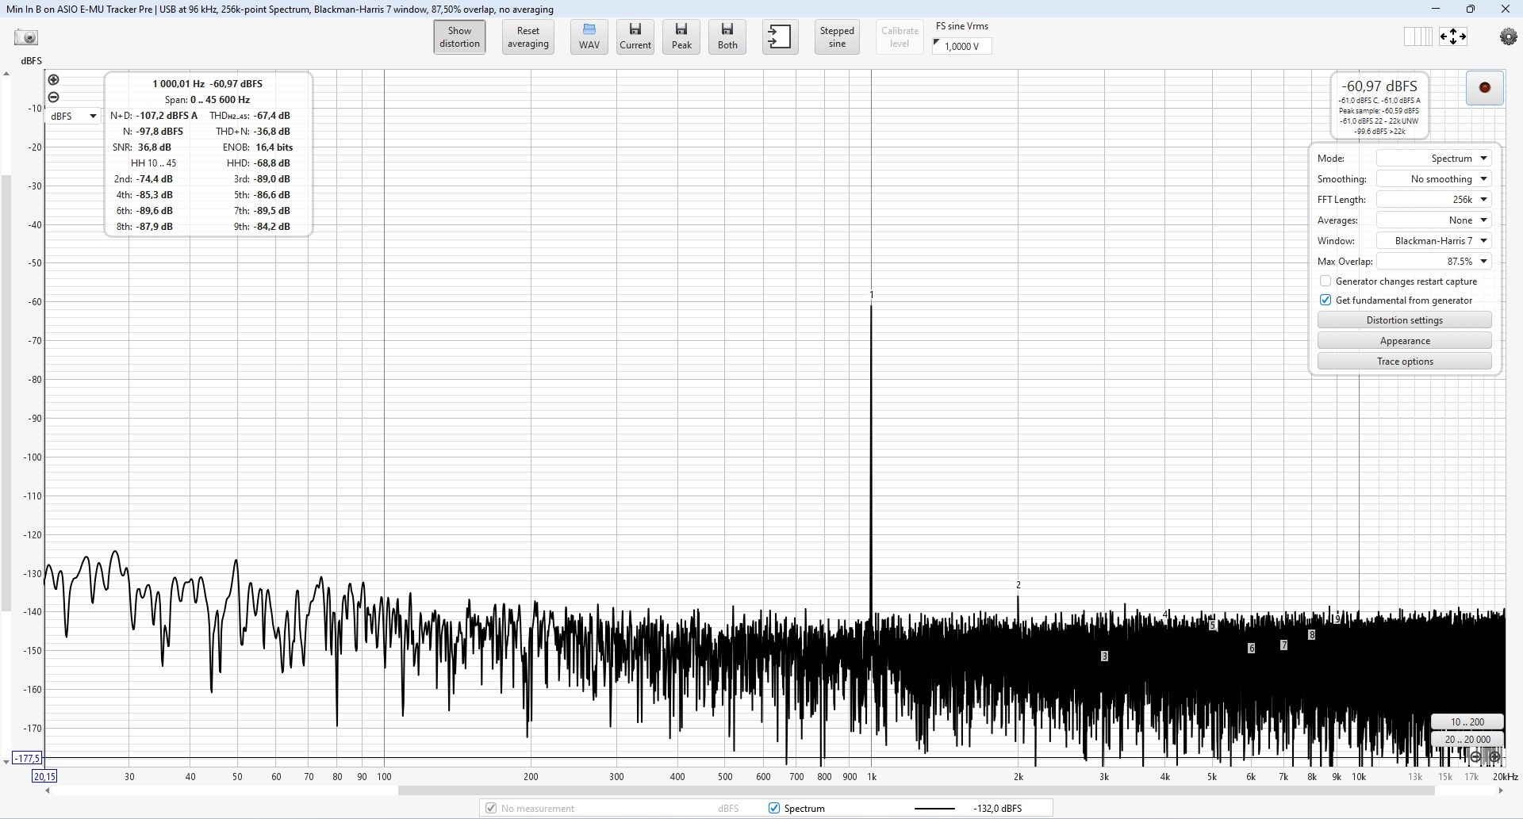This screenshot has width=1523, height=819.
Task: Click Calibrate level button
Action: tap(900, 36)
